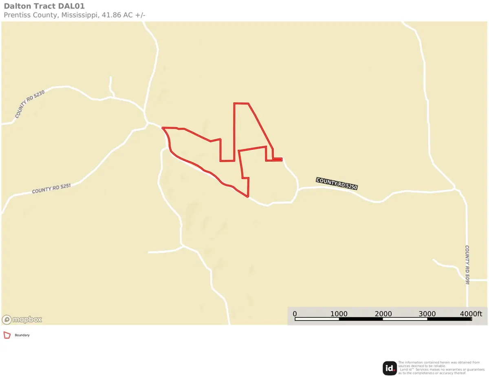The width and height of the screenshot is (489, 377).
Task: Click the 1000 mark on scale bar
Action: [339, 314]
